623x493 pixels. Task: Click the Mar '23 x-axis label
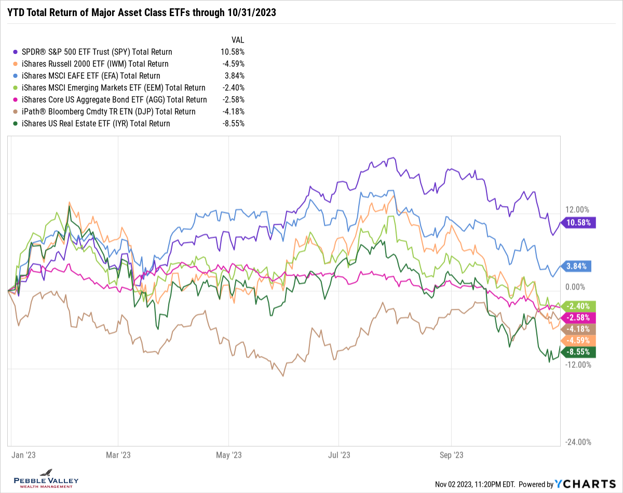[118, 455]
